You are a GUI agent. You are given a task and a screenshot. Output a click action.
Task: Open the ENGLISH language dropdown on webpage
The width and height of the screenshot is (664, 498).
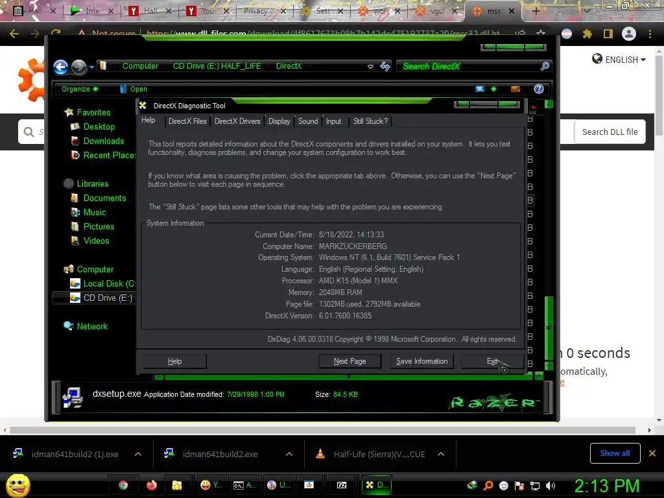pyautogui.click(x=619, y=59)
